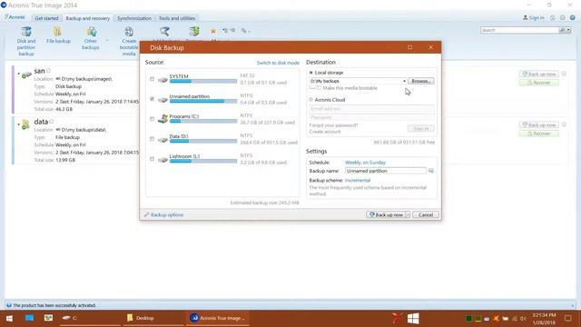Viewport: 581px width, 327px height.
Task: Click Recover for the data backup
Action: tap(538, 134)
